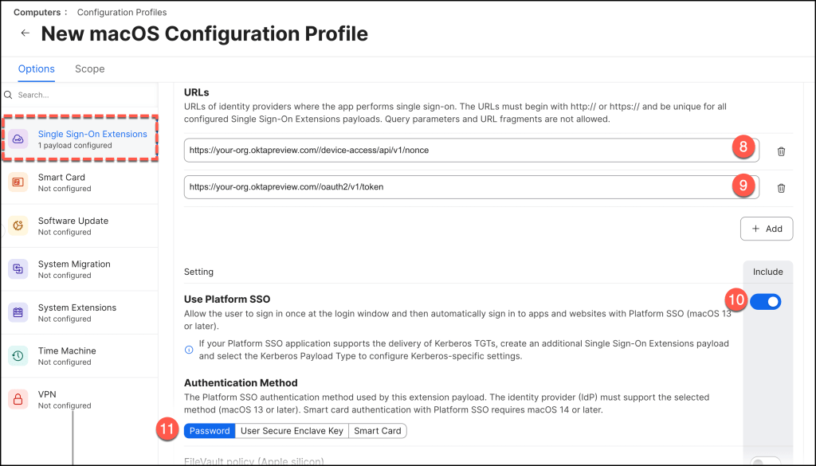The width and height of the screenshot is (816, 466).
Task: Switch to the Scope tab
Action: click(x=89, y=69)
